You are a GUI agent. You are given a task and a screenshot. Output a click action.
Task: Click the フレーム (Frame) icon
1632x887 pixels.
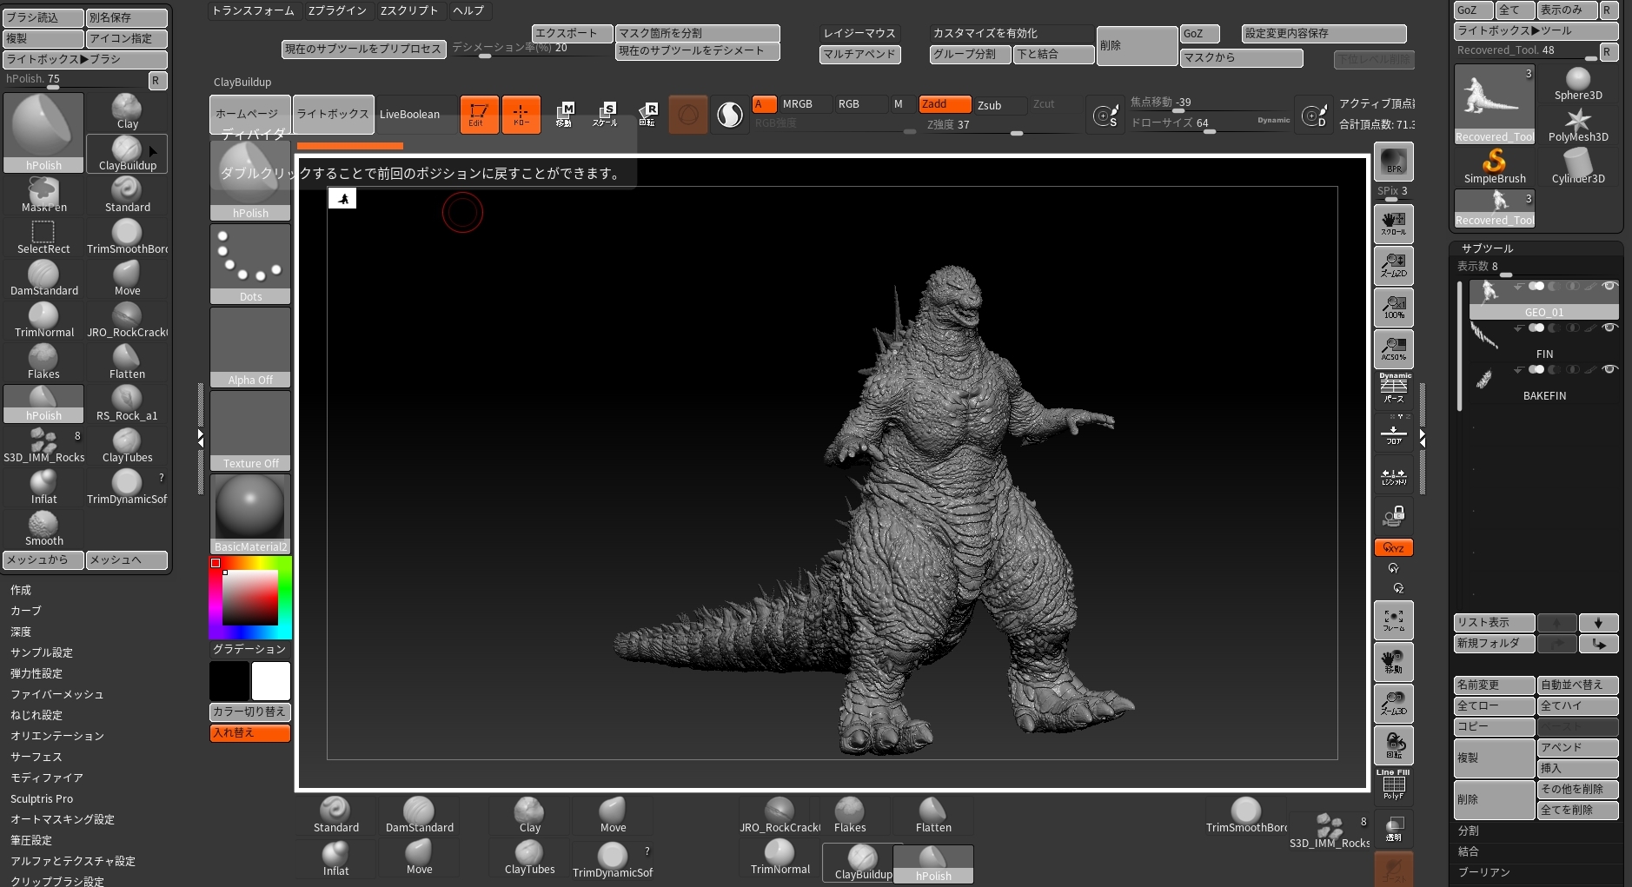pos(1394,619)
